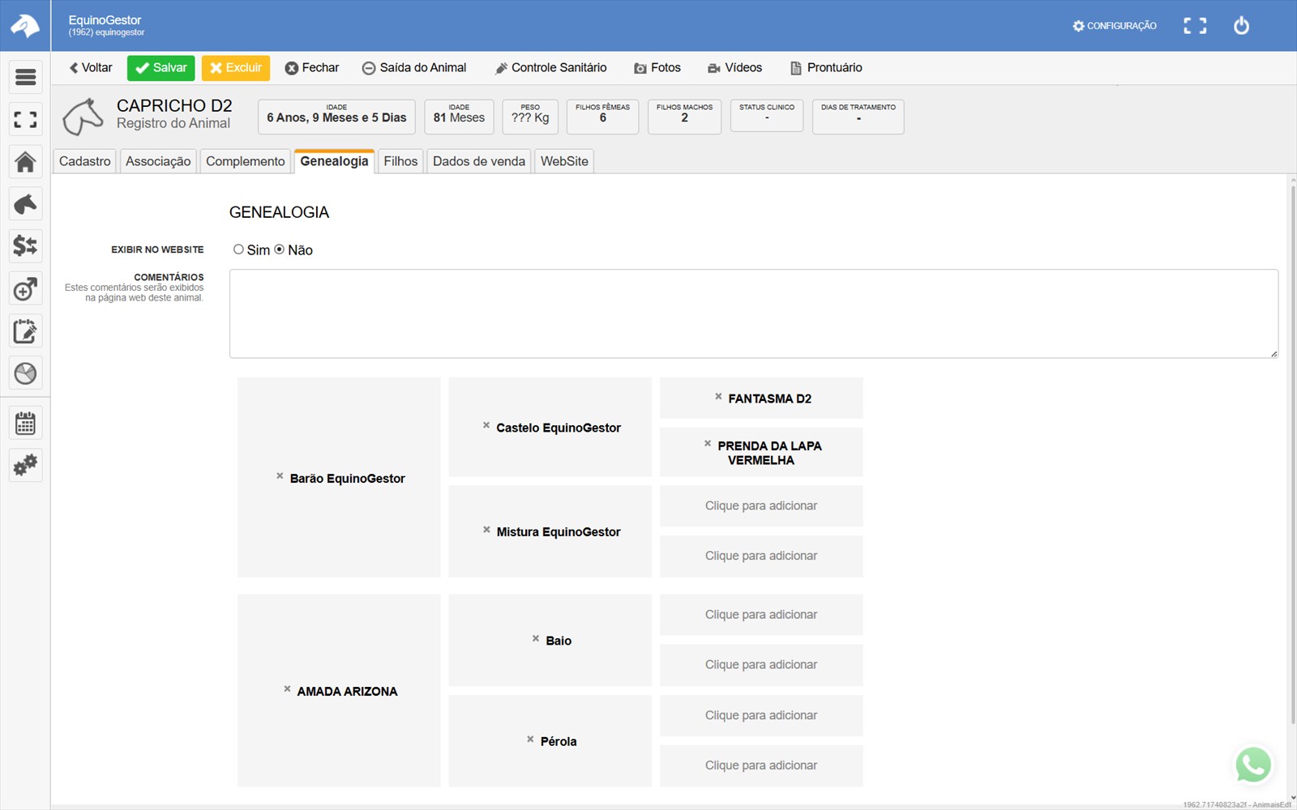The height and width of the screenshot is (810, 1297).
Task: Open the pie chart reports icon
Action: point(25,373)
